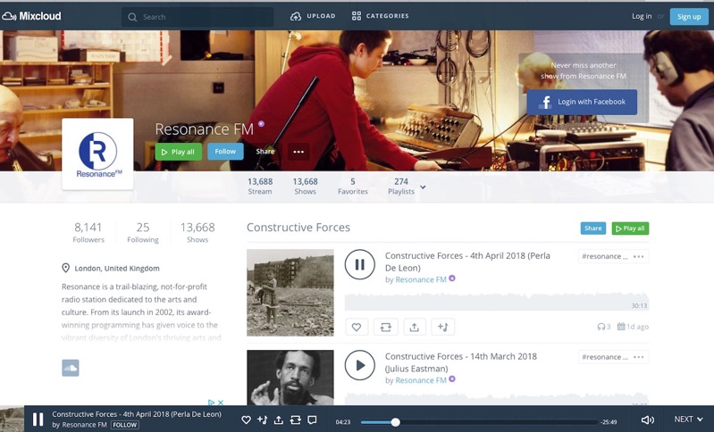714x432 pixels.
Task: Follow Resonance FM via blue Follow button
Action: point(225,152)
